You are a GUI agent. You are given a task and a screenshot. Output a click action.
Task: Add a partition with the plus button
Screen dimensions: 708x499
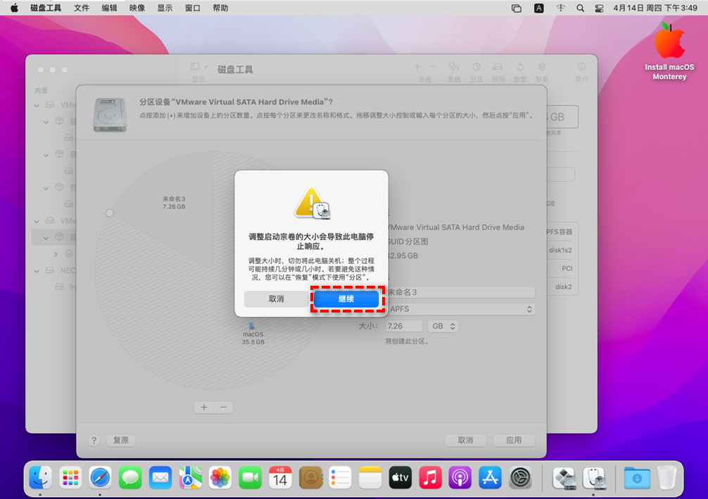(204, 407)
